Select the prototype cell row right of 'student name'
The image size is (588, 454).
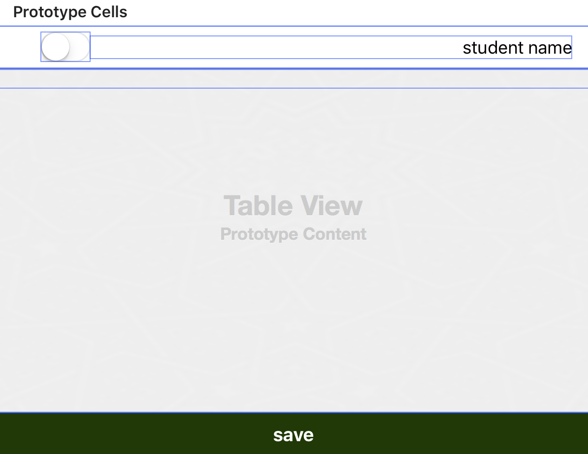click(x=580, y=47)
